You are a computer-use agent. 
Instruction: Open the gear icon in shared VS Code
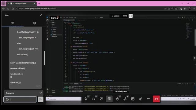(x=47, y=92)
